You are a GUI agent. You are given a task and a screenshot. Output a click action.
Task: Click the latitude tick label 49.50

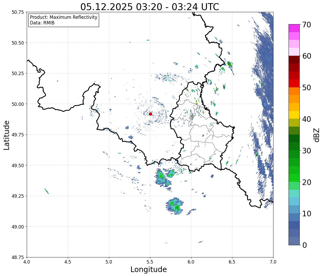(x=18, y=165)
